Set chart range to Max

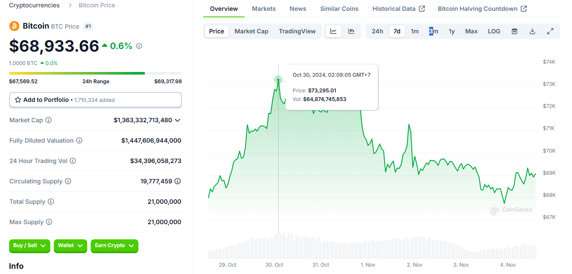click(x=471, y=31)
